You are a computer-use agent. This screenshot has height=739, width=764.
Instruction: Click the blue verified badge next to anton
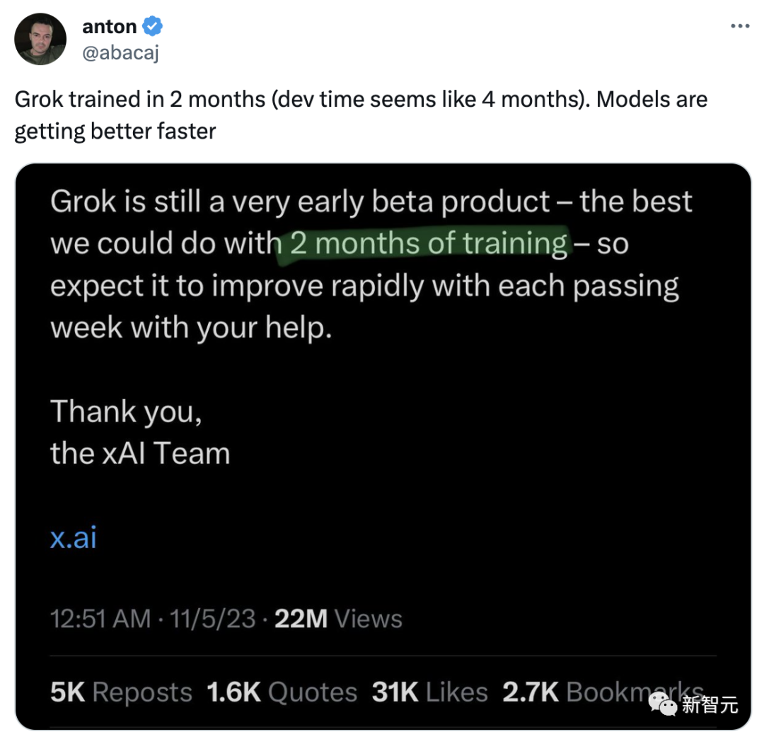[x=153, y=26]
